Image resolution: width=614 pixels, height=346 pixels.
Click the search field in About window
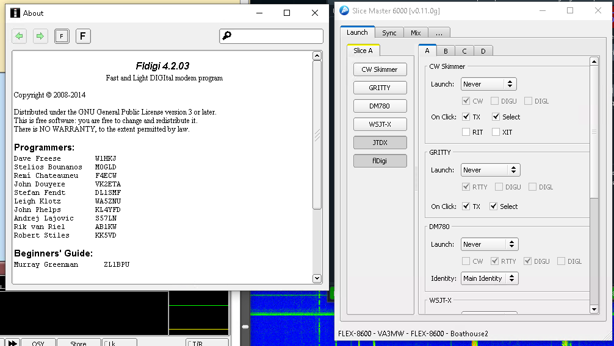click(x=271, y=36)
